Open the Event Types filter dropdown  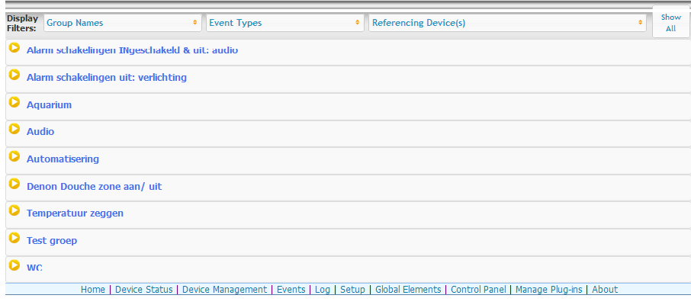tap(284, 23)
